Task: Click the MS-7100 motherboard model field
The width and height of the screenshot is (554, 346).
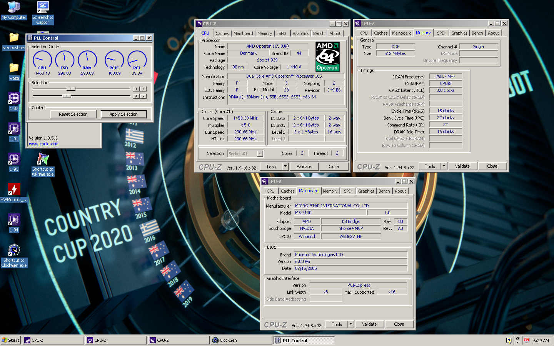Action: pos(330,213)
